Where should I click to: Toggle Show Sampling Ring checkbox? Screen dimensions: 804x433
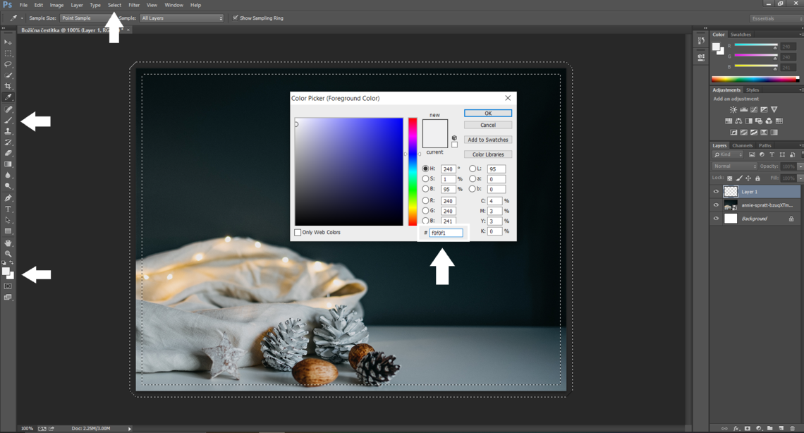point(236,18)
